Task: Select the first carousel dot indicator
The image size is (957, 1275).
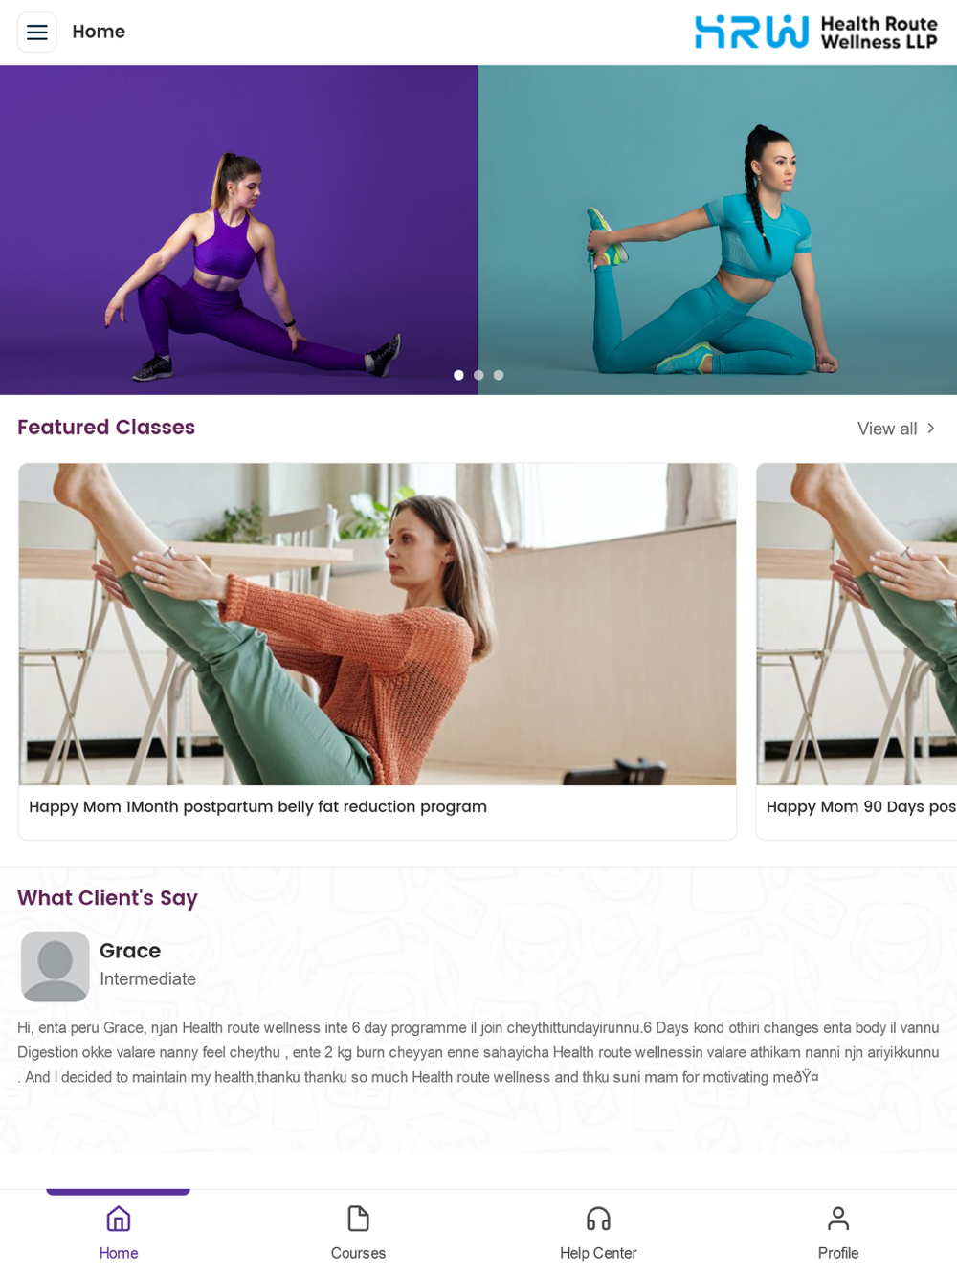Action: click(458, 375)
